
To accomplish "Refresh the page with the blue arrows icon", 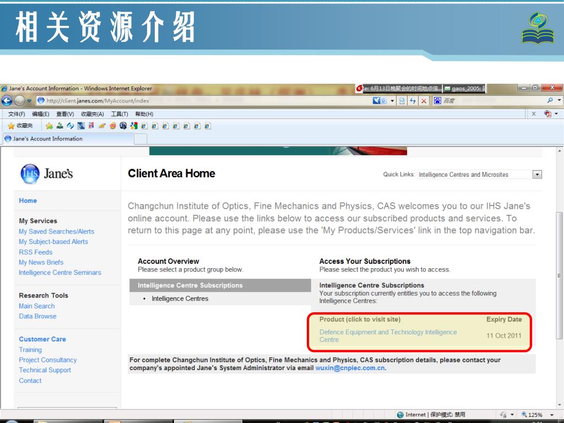I will pos(413,101).
